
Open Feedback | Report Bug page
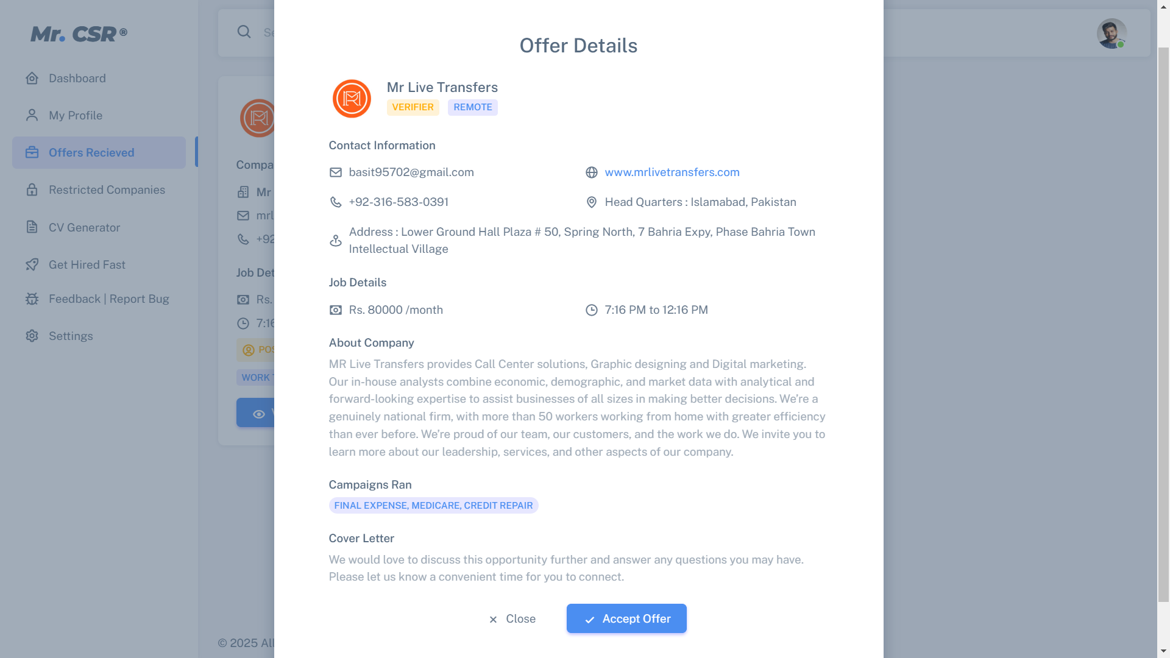(108, 299)
